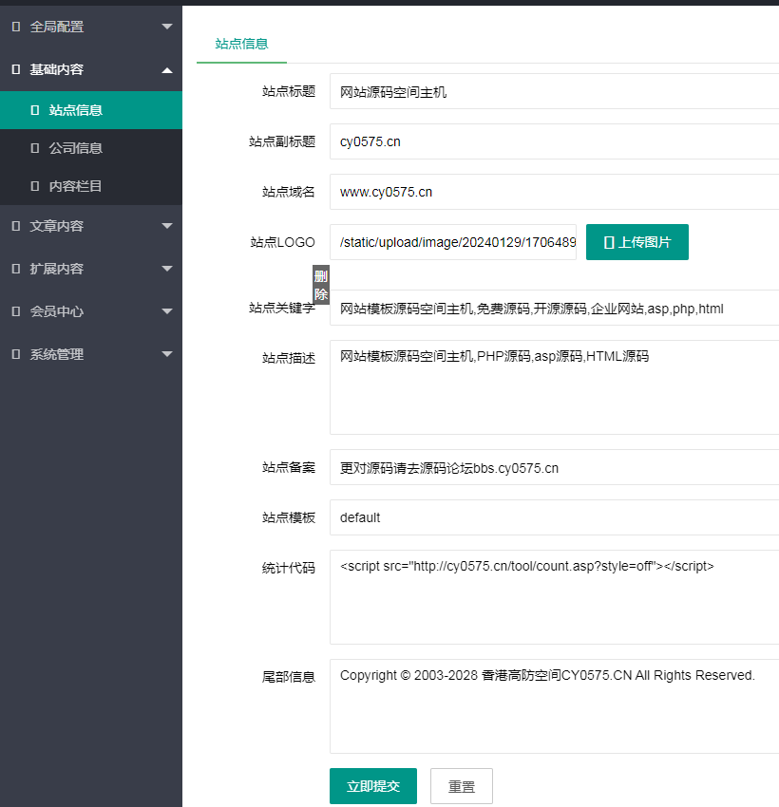Click the icon beside 扩展内容
The height and width of the screenshot is (807, 779).
click(x=16, y=269)
